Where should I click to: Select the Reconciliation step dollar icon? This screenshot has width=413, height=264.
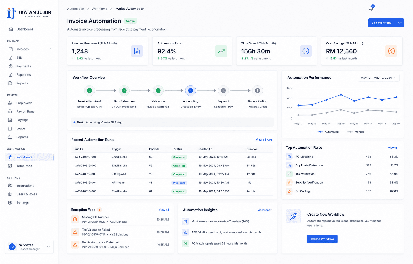point(258,91)
